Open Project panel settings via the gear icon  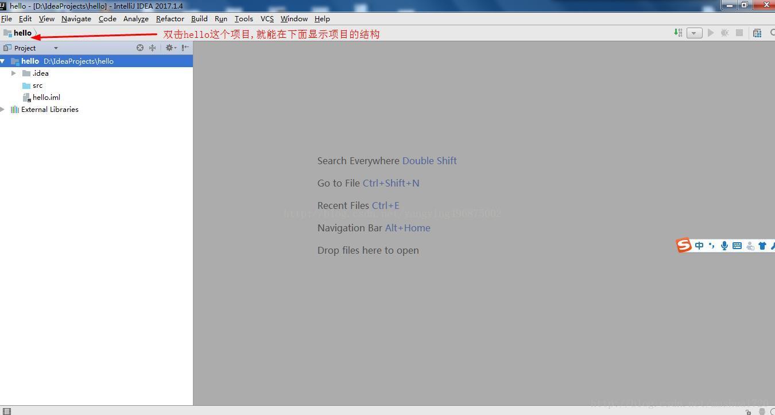pyautogui.click(x=170, y=48)
